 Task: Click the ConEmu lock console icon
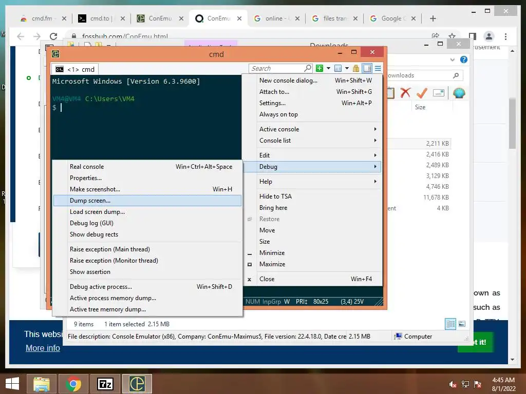pos(356,68)
